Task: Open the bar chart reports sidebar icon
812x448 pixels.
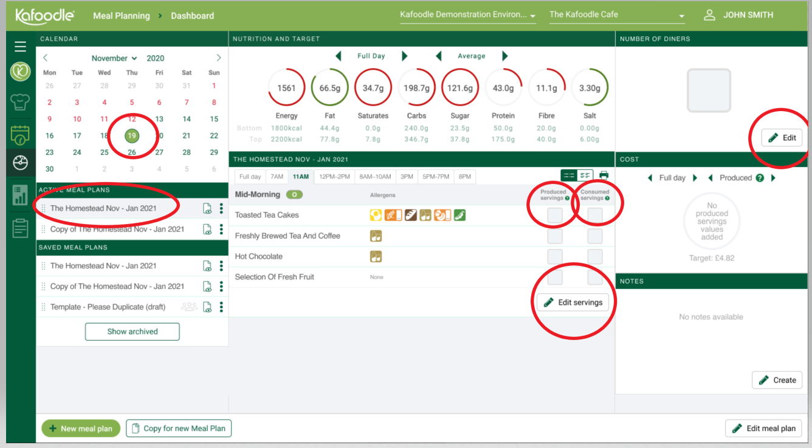Action: tap(21, 195)
